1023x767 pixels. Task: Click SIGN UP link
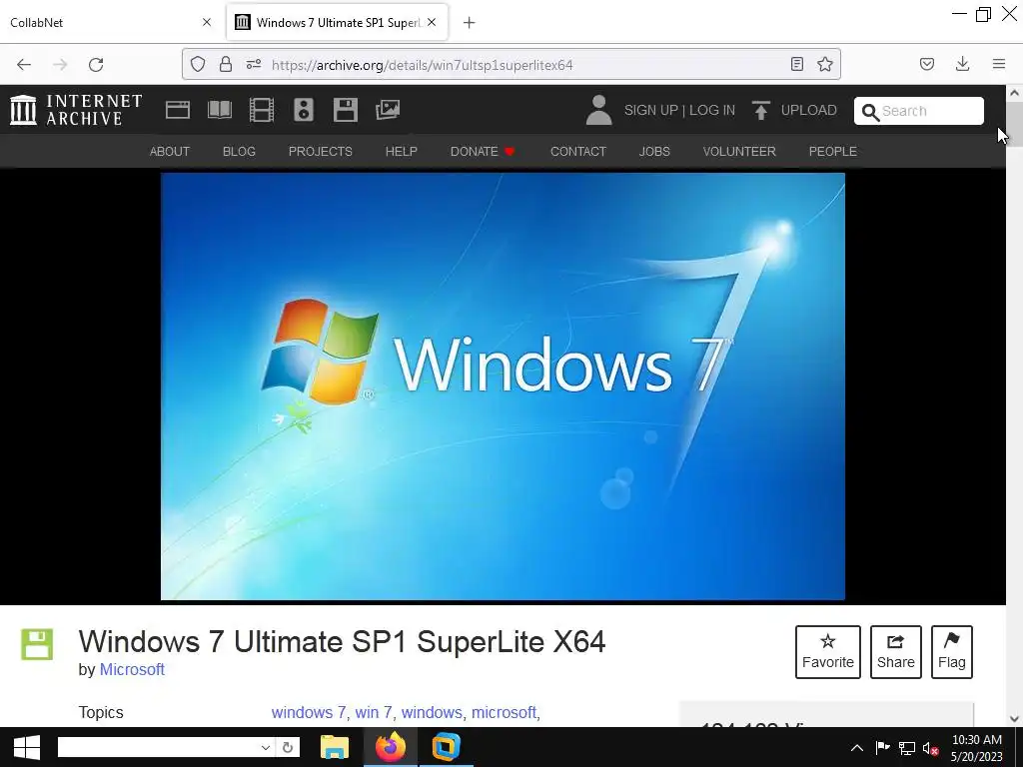click(x=651, y=110)
